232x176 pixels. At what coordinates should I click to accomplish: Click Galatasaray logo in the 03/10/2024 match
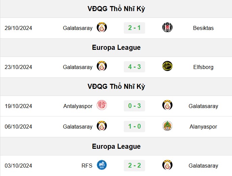167,165
